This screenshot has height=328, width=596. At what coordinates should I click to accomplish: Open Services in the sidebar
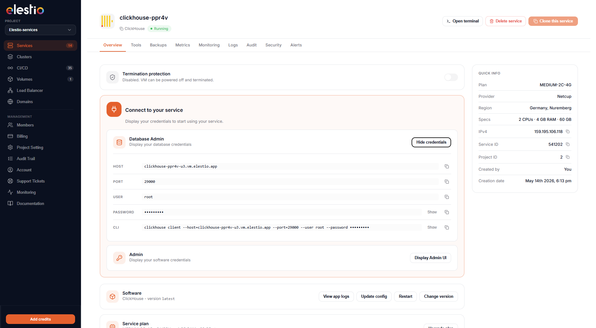tap(41, 45)
